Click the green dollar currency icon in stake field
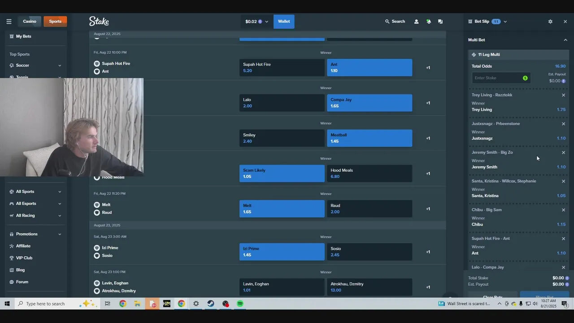 pyautogui.click(x=525, y=78)
